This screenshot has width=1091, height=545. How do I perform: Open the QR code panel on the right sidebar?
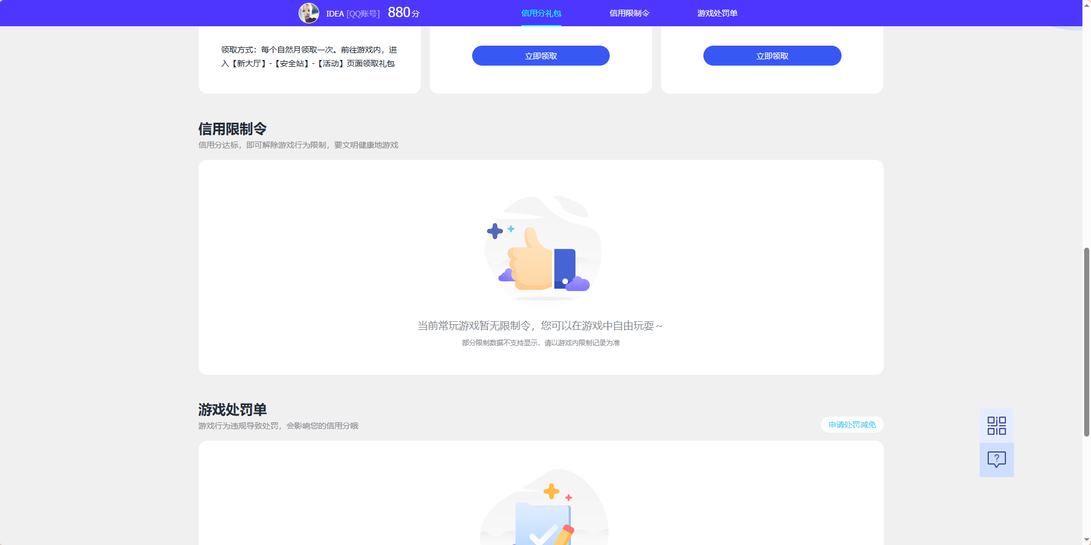pyautogui.click(x=996, y=425)
